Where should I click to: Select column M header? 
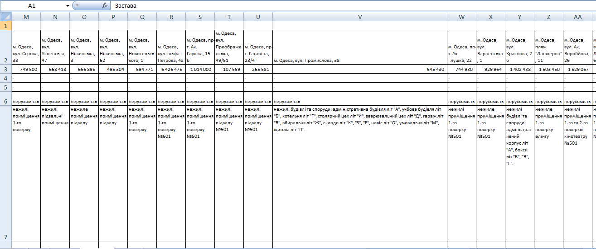click(x=26, y=17)
